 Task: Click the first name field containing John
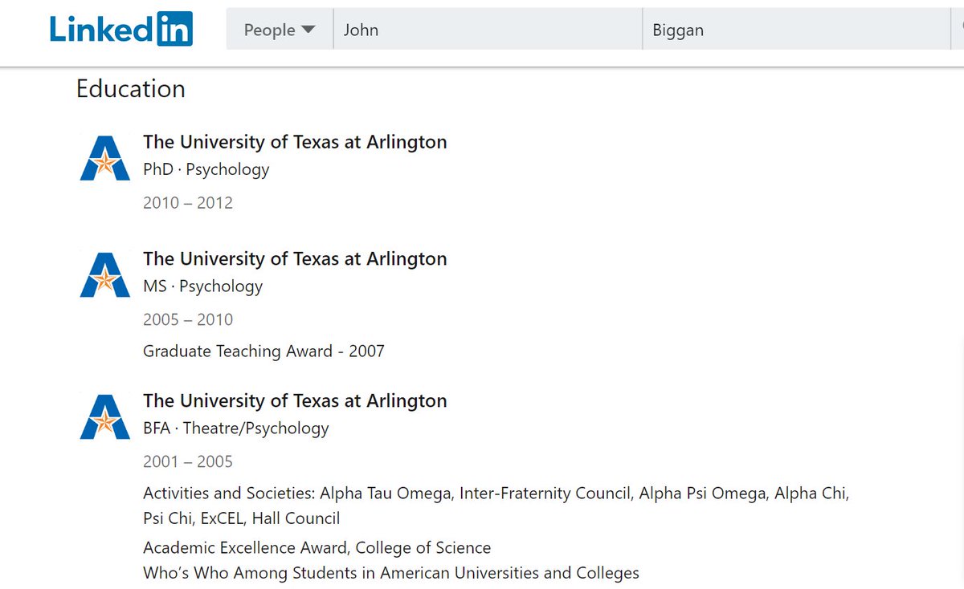(x=488, y=30)
